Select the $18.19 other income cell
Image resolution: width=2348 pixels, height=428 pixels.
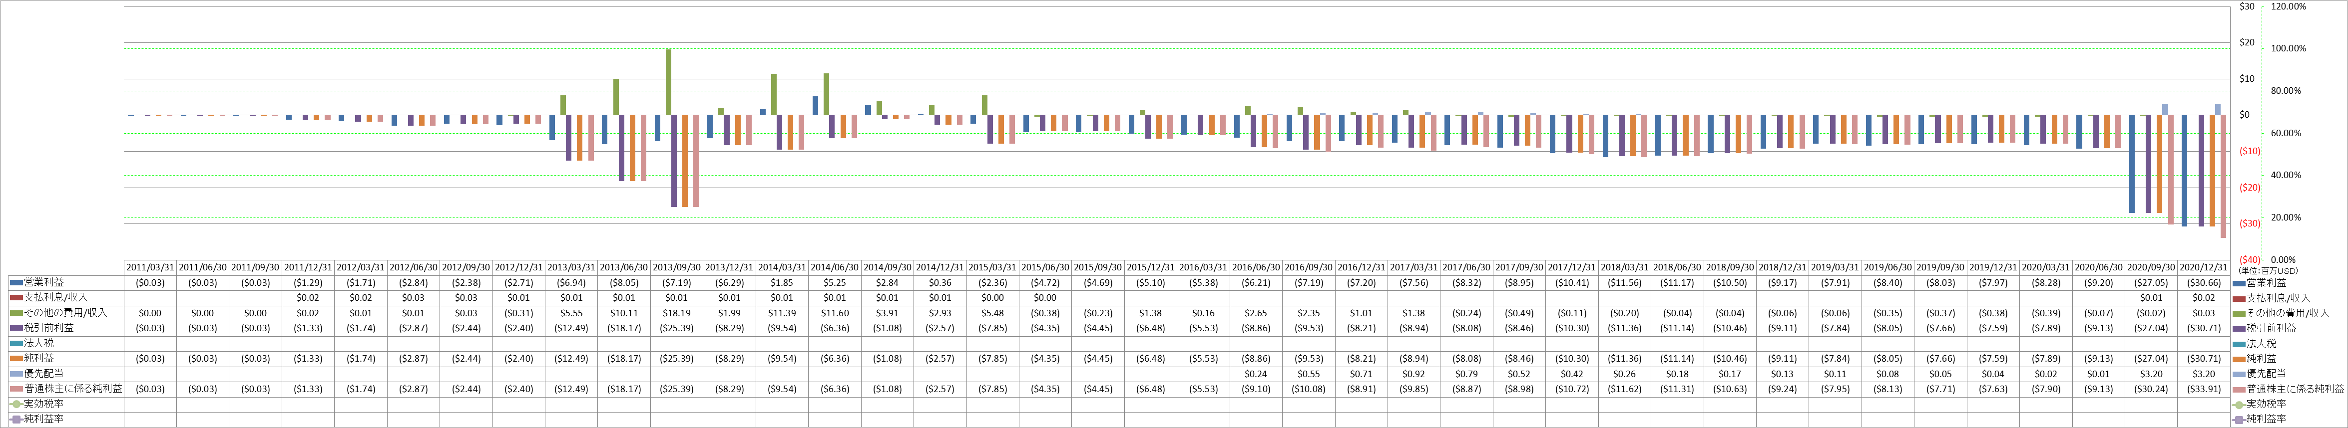tap(676, 313)
